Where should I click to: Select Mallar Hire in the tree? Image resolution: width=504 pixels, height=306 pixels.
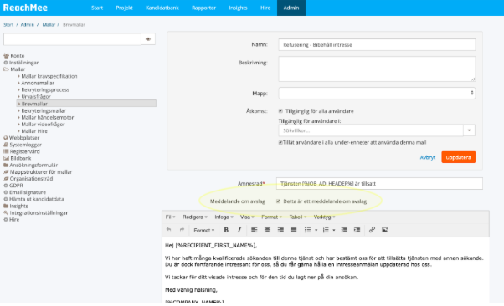click(x=34, y=131)
